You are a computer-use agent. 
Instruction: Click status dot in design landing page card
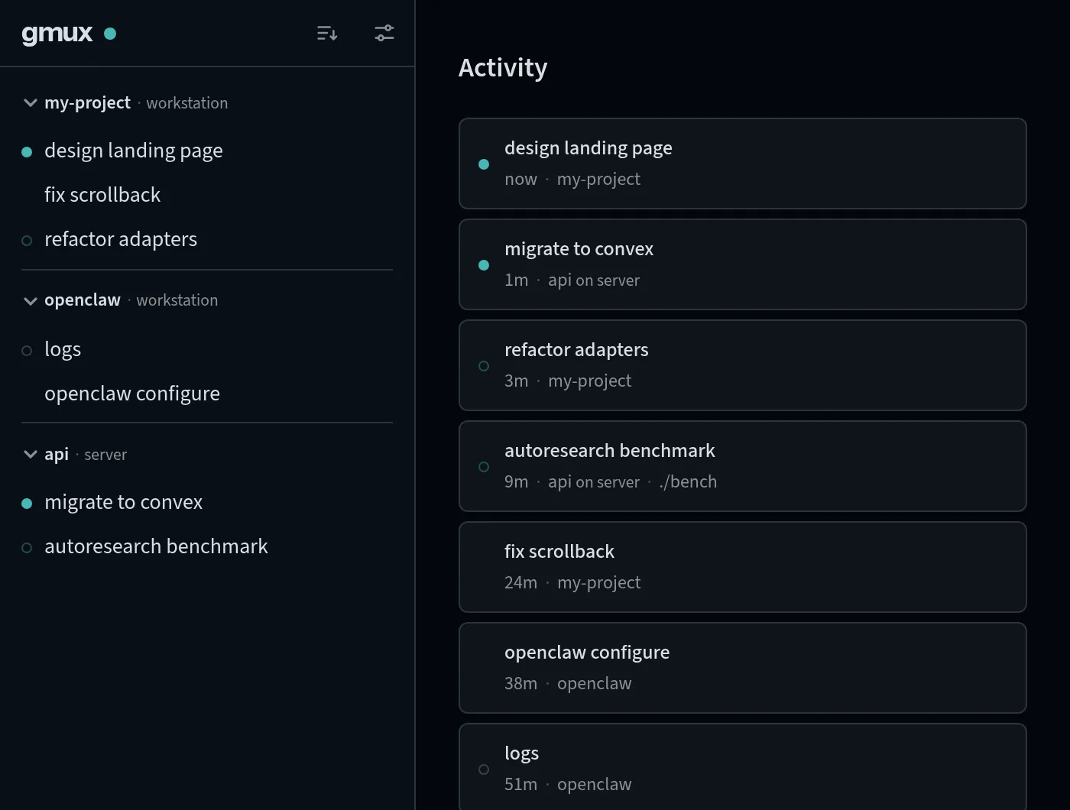pos(484,164)
